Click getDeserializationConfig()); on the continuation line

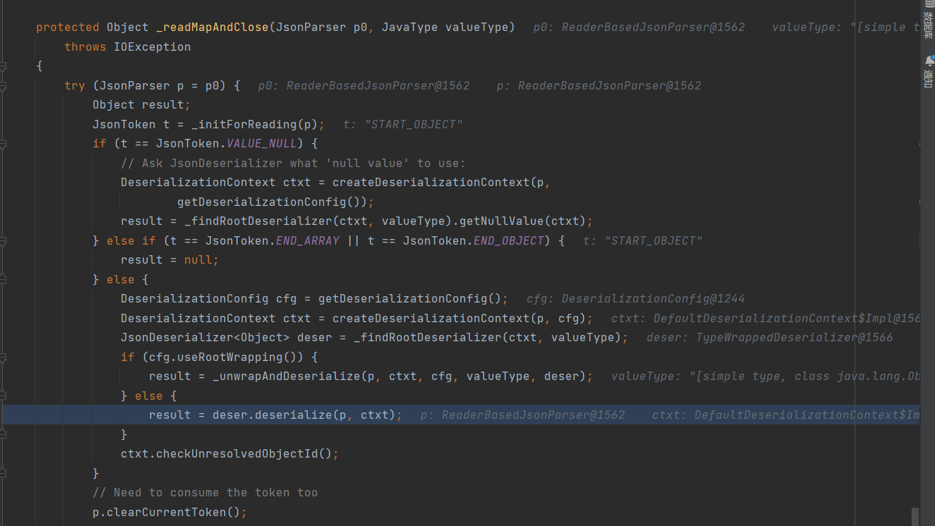pos(276,202)
